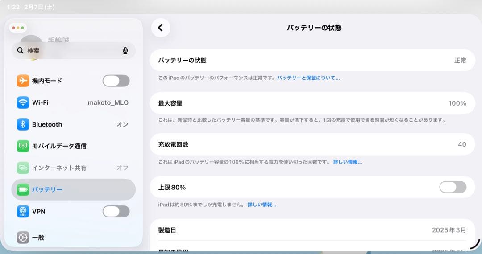Viewport: 482px width, 254px height.
Task: Click the makoto_MLO network name
Action: coord(108,103)
